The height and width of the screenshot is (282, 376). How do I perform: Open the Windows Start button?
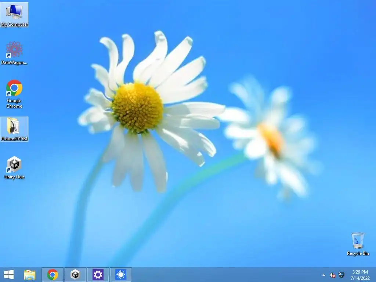click(9, 275)
